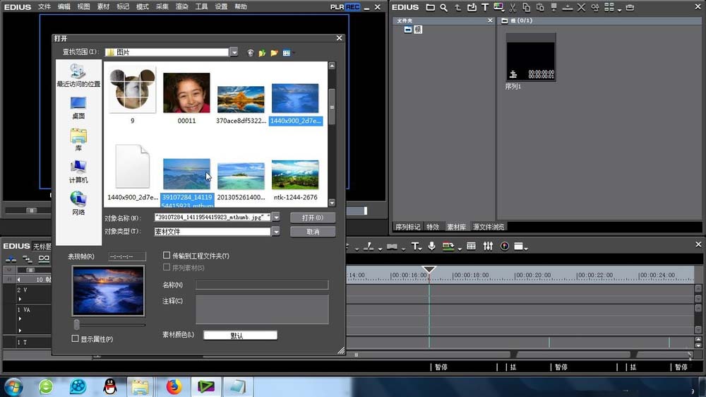Image resolution: width=706 pixels, height=397 pixels.
Task: Open the 文件 menu
Action: (44, 7)
